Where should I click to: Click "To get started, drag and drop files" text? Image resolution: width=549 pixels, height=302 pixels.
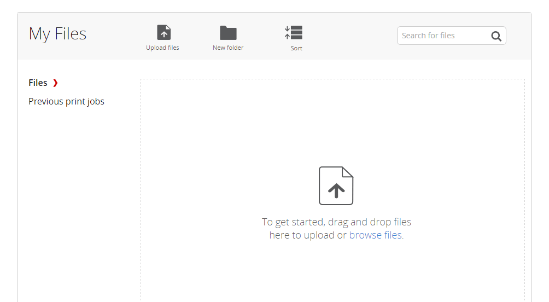pos(336,222)
